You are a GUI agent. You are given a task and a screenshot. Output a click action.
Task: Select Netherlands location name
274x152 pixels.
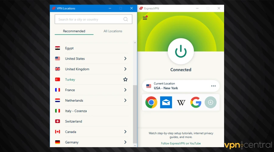[74, 101]
